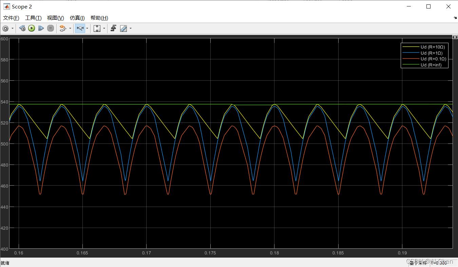This screenshot has width=458, height=267.
Task: Open the 文件(F) menu
Action: coord(11,18)
